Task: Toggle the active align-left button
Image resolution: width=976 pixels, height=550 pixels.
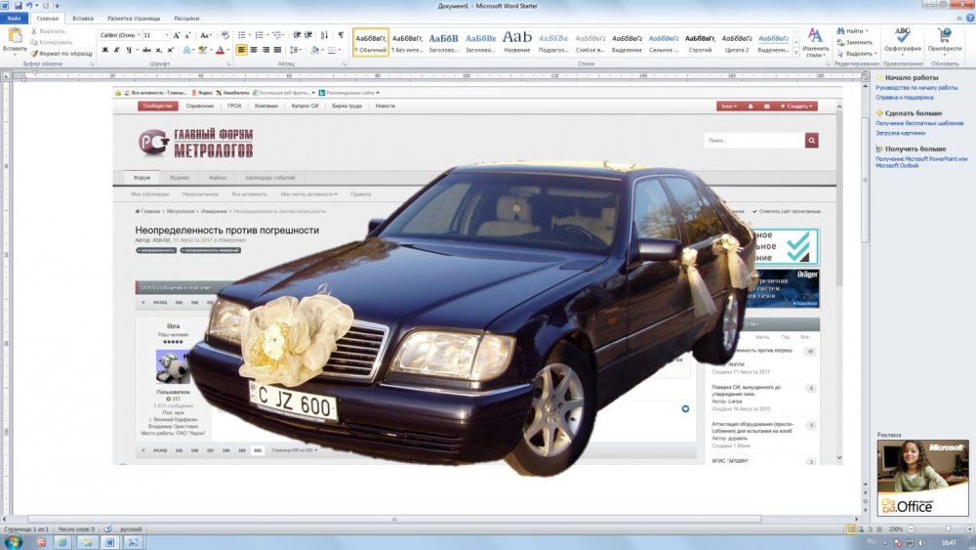Action: coord(241,50)
